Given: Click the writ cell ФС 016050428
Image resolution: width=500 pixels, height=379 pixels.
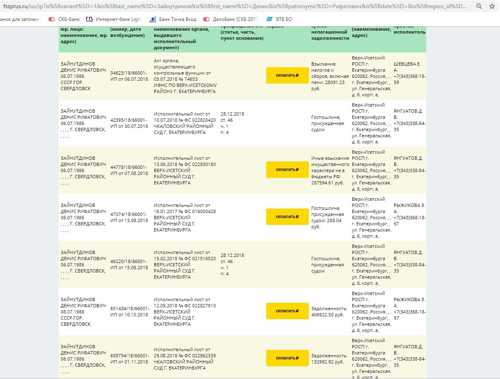Looking at the screenshot, I should click(185, 217).
